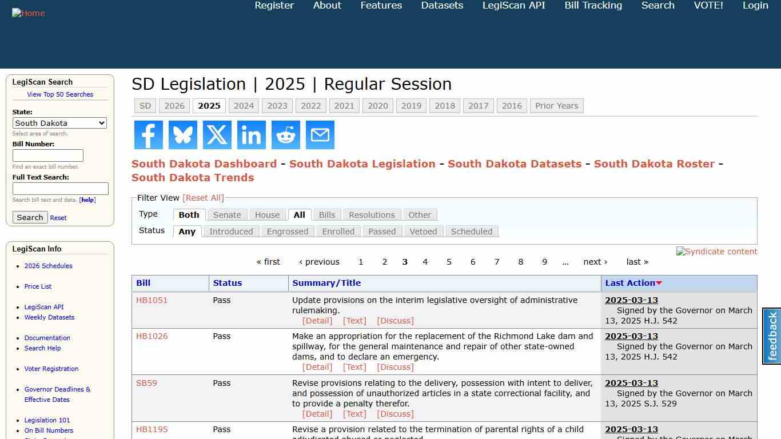Screen dimensions: 781x439
Task: Open the State selection dropdown
Action: [59, 123]
